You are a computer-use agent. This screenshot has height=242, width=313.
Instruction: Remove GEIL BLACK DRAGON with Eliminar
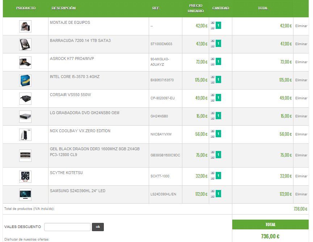tap(301, 155)
